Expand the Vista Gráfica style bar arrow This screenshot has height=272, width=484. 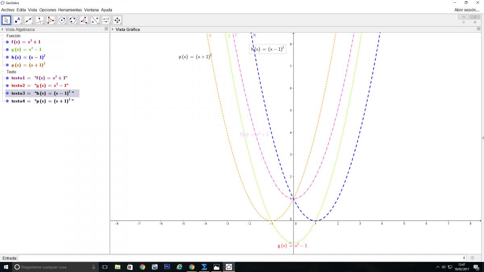(x=113, y=29)
